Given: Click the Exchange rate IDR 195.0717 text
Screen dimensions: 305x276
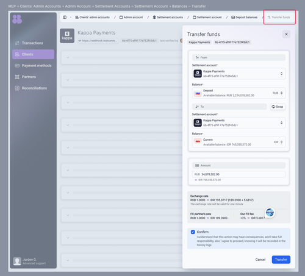Looking at the screenshot, I should coord(232,200).
